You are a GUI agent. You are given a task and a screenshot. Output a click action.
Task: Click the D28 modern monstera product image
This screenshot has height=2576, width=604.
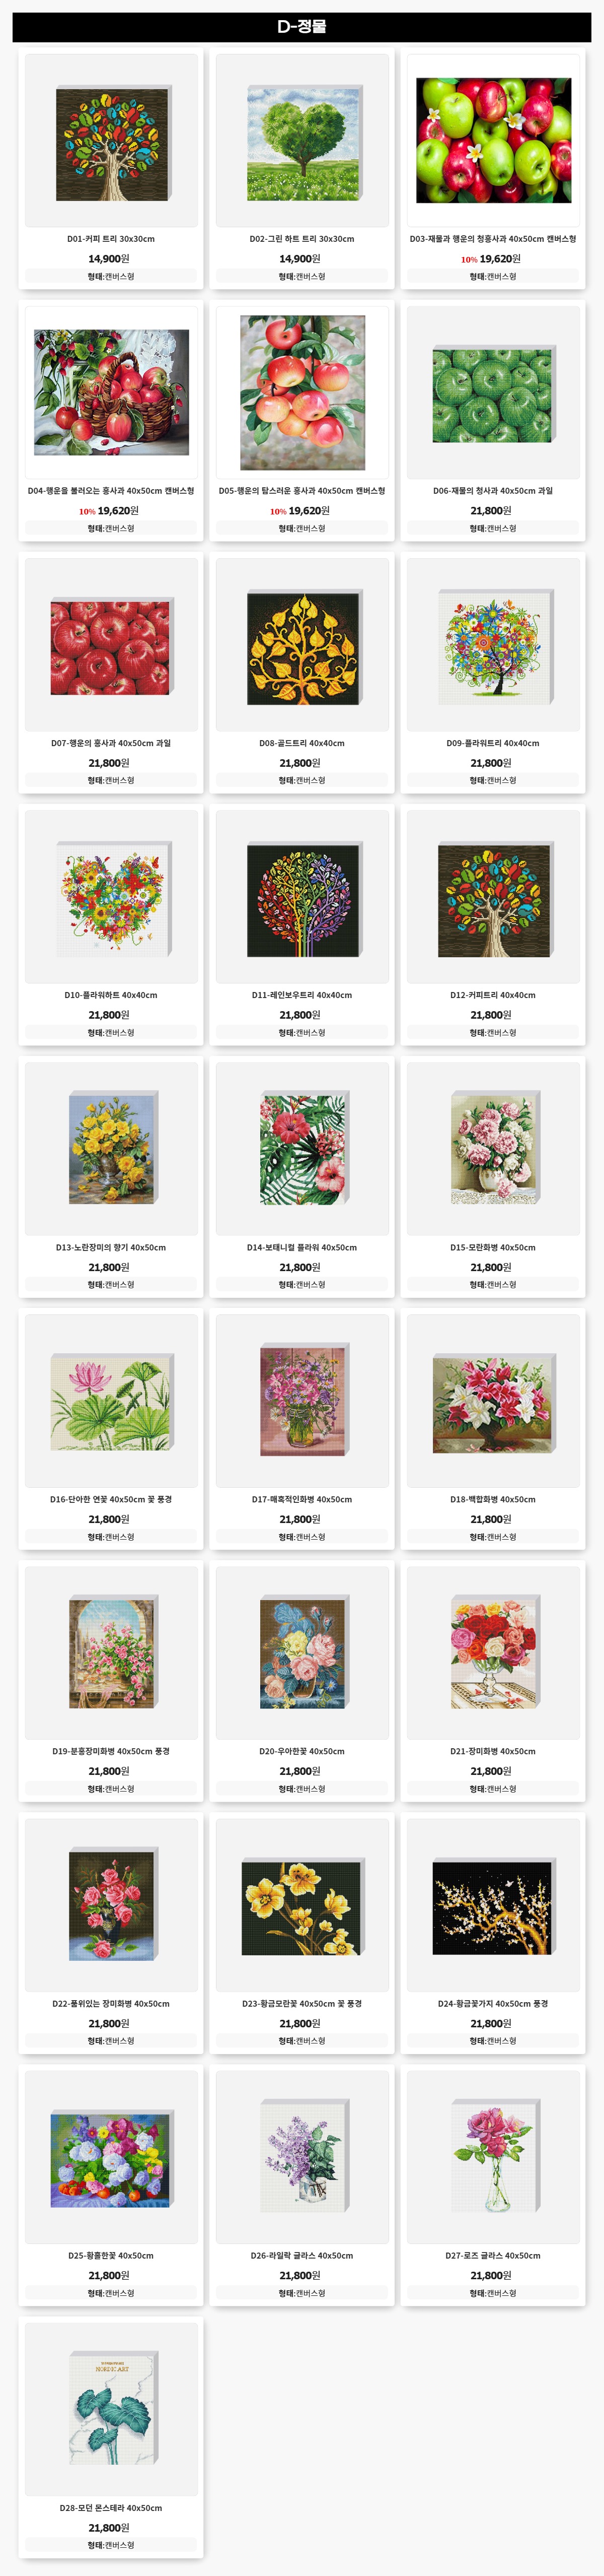(111, 2409)
